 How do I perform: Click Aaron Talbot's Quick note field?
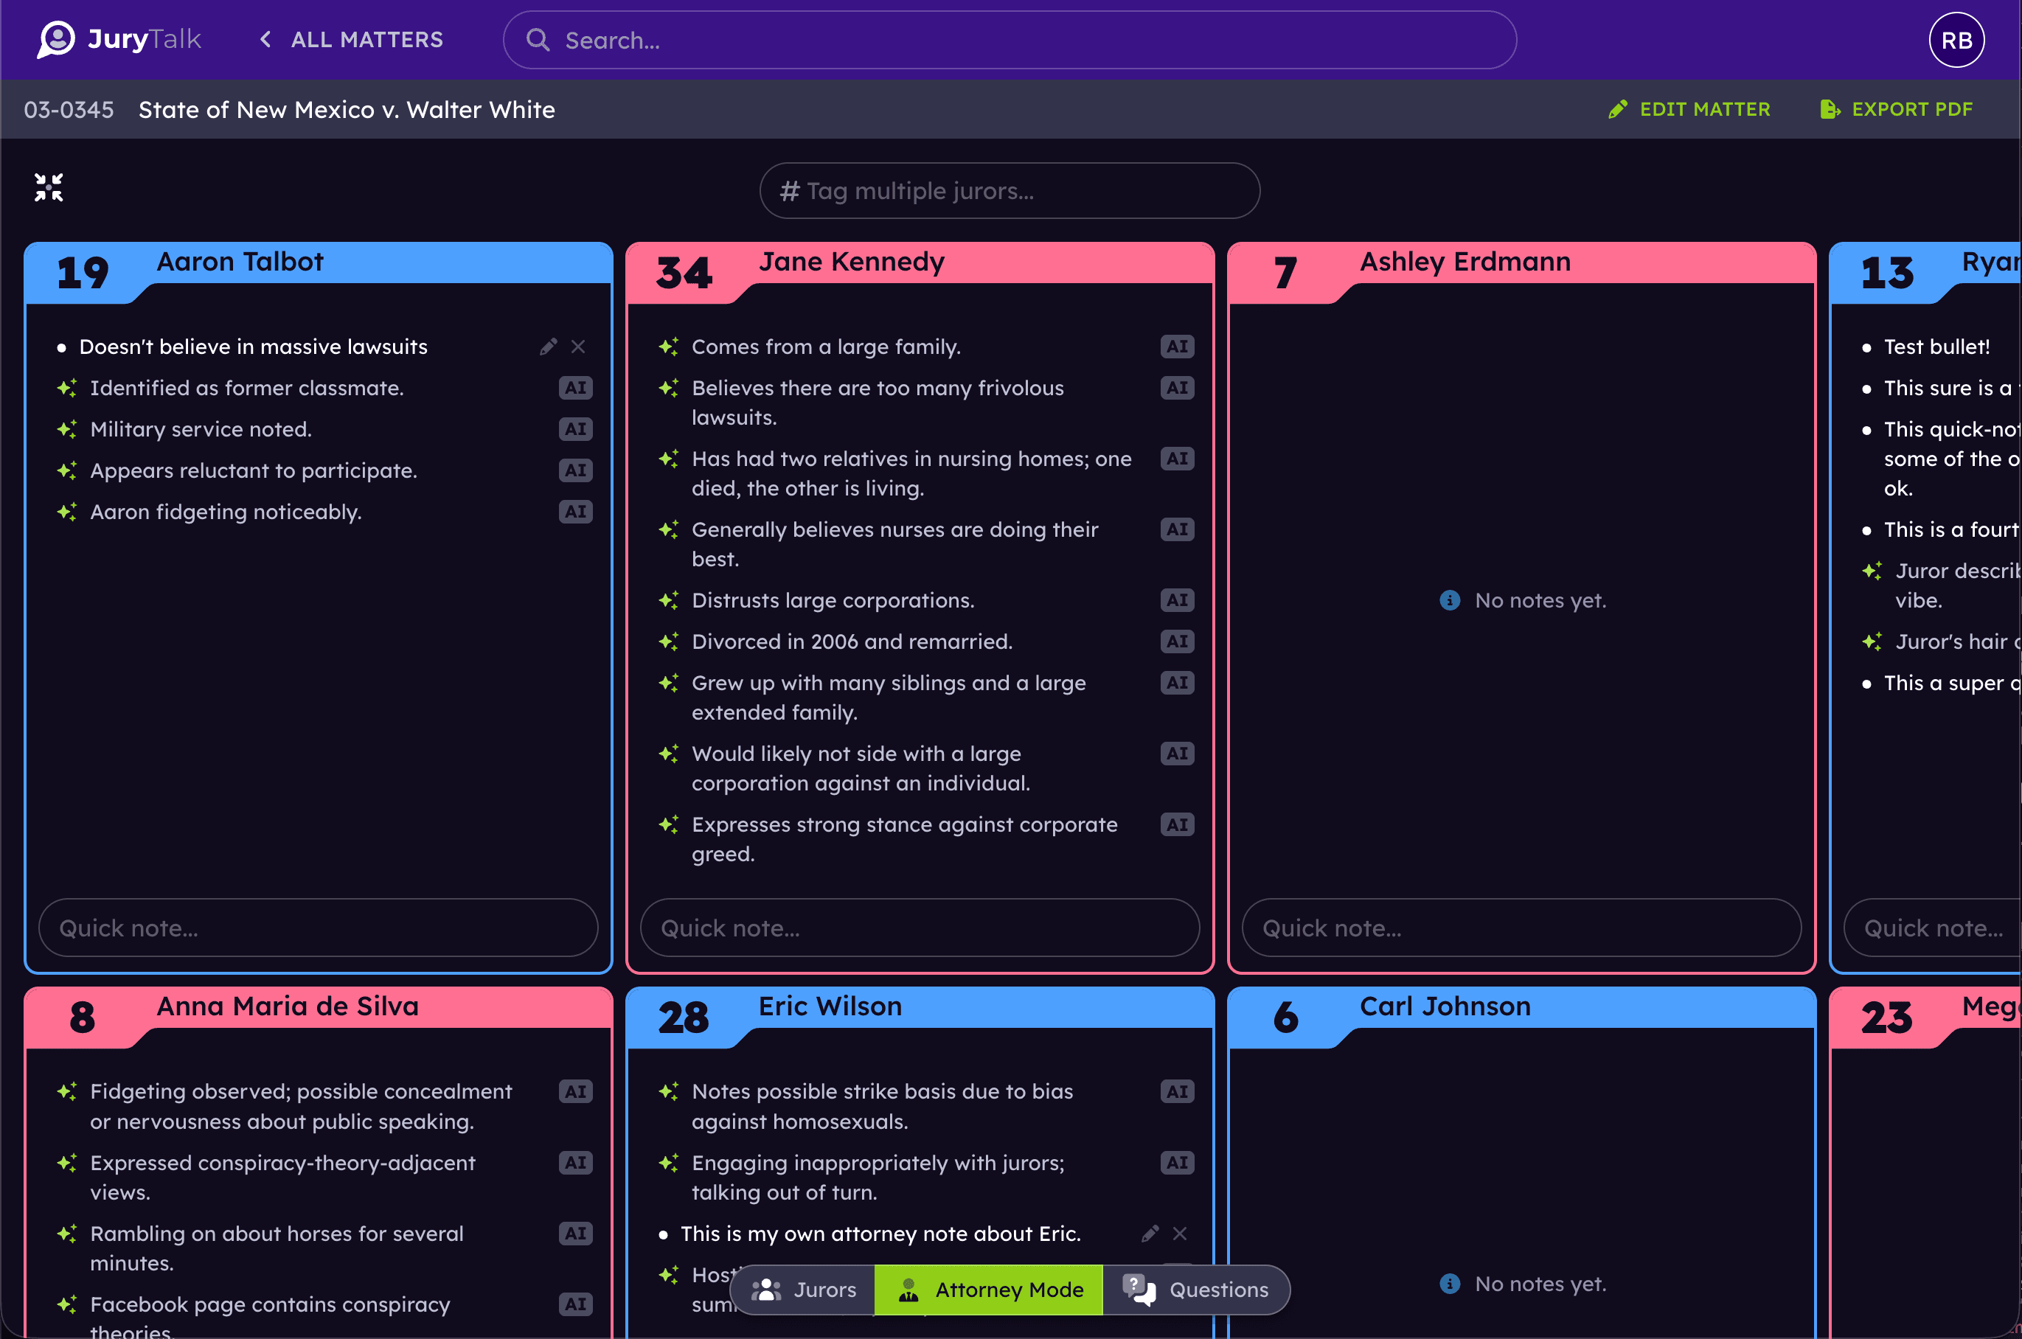pos(319,928)
